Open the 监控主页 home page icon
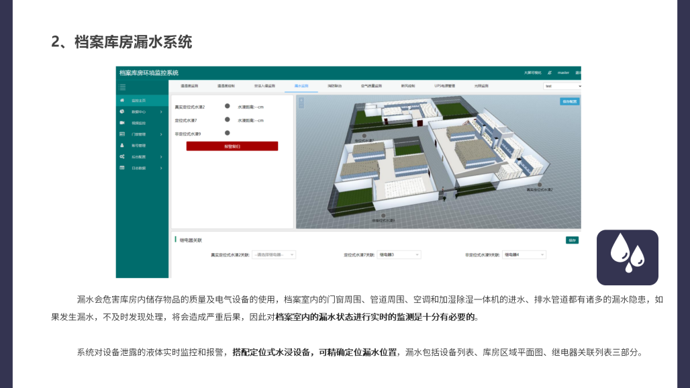 [x=121, y=101]
